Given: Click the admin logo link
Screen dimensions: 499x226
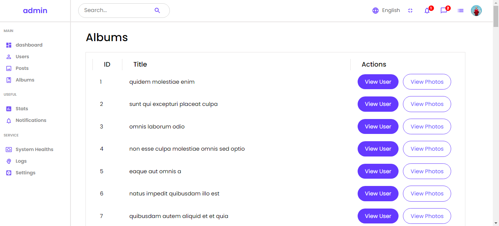Looking at the screenshot, I should (x=35, y=11).
